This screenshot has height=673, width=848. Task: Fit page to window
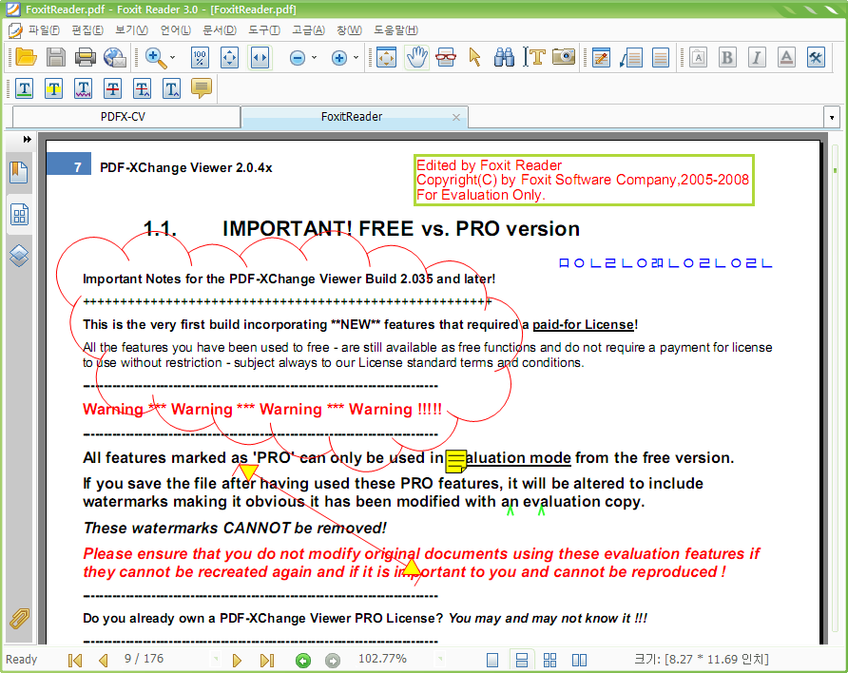(230, 57)
